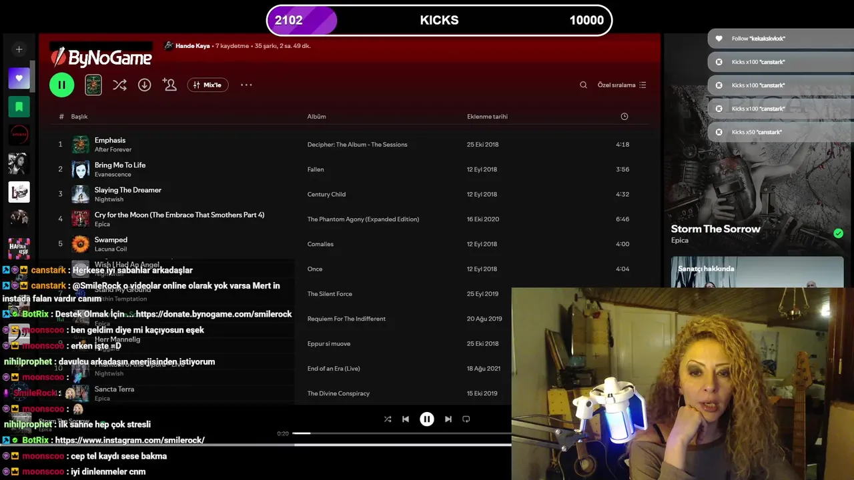Image resolution: width=854 pixels, height=480 pixels.
Task: Open the green bookmark sidebar item
Action: pyautogui.click(x=19, y=106)
